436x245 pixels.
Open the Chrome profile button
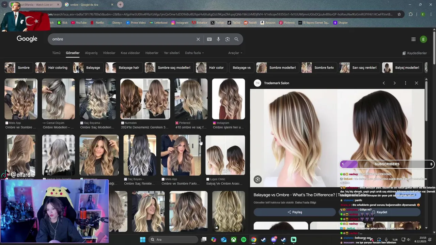pos(423,14)
